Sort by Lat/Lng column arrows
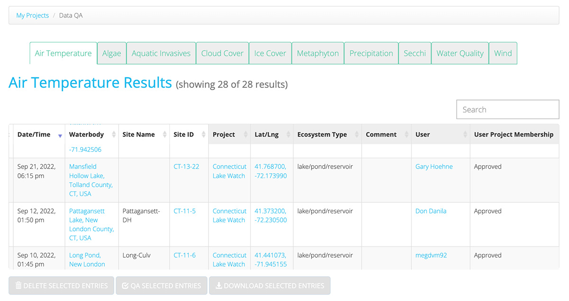569x301 pixels. point(288,135)
